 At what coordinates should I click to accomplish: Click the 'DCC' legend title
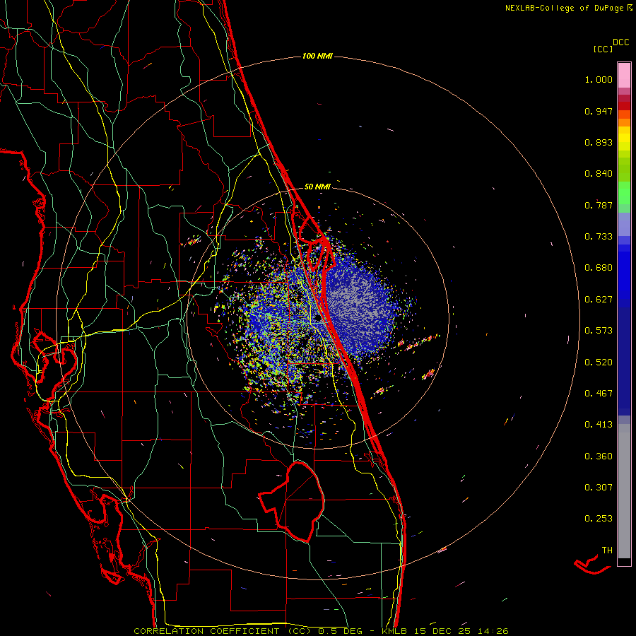621,42
